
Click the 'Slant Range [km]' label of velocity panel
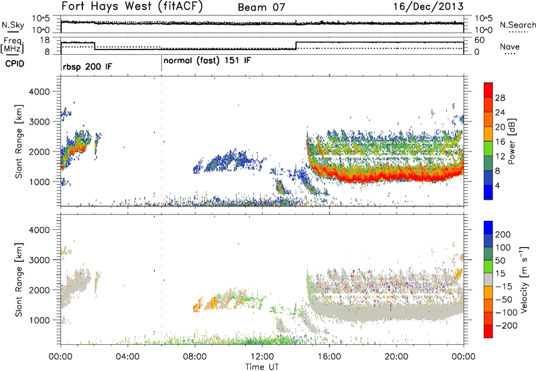click(x=19, y=279)
